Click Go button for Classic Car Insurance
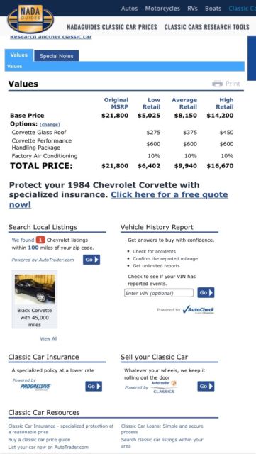The width and height of the screenshot is (256, 454). pos(94,386)
